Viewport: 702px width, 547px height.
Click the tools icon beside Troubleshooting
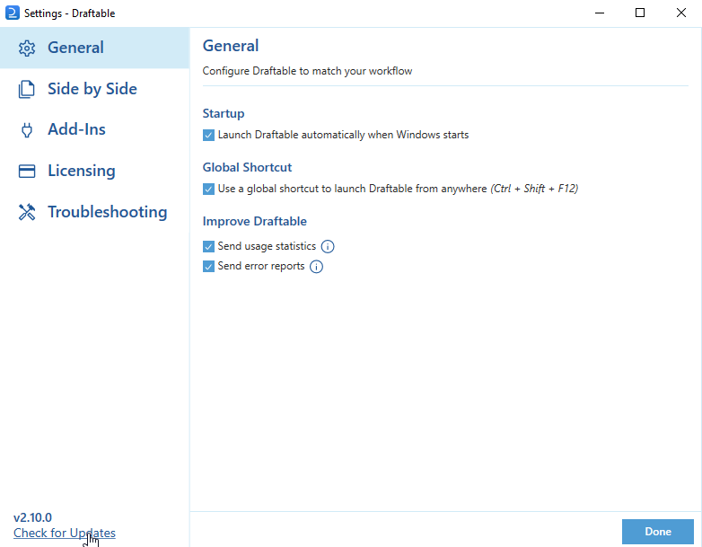(x=27, y=212)
